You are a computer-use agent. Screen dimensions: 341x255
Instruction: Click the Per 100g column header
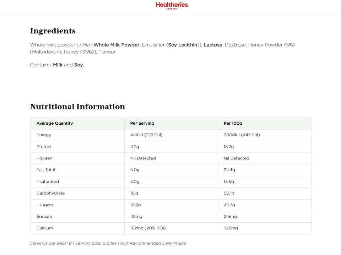(x=233, y=123)
